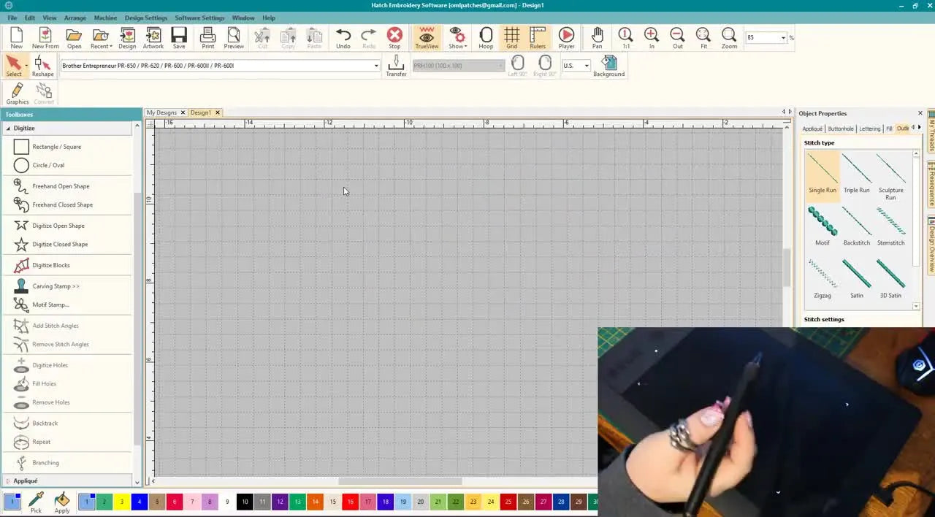Click the Transfer button
The image size is (935, 517).
(x=395, y=66)
